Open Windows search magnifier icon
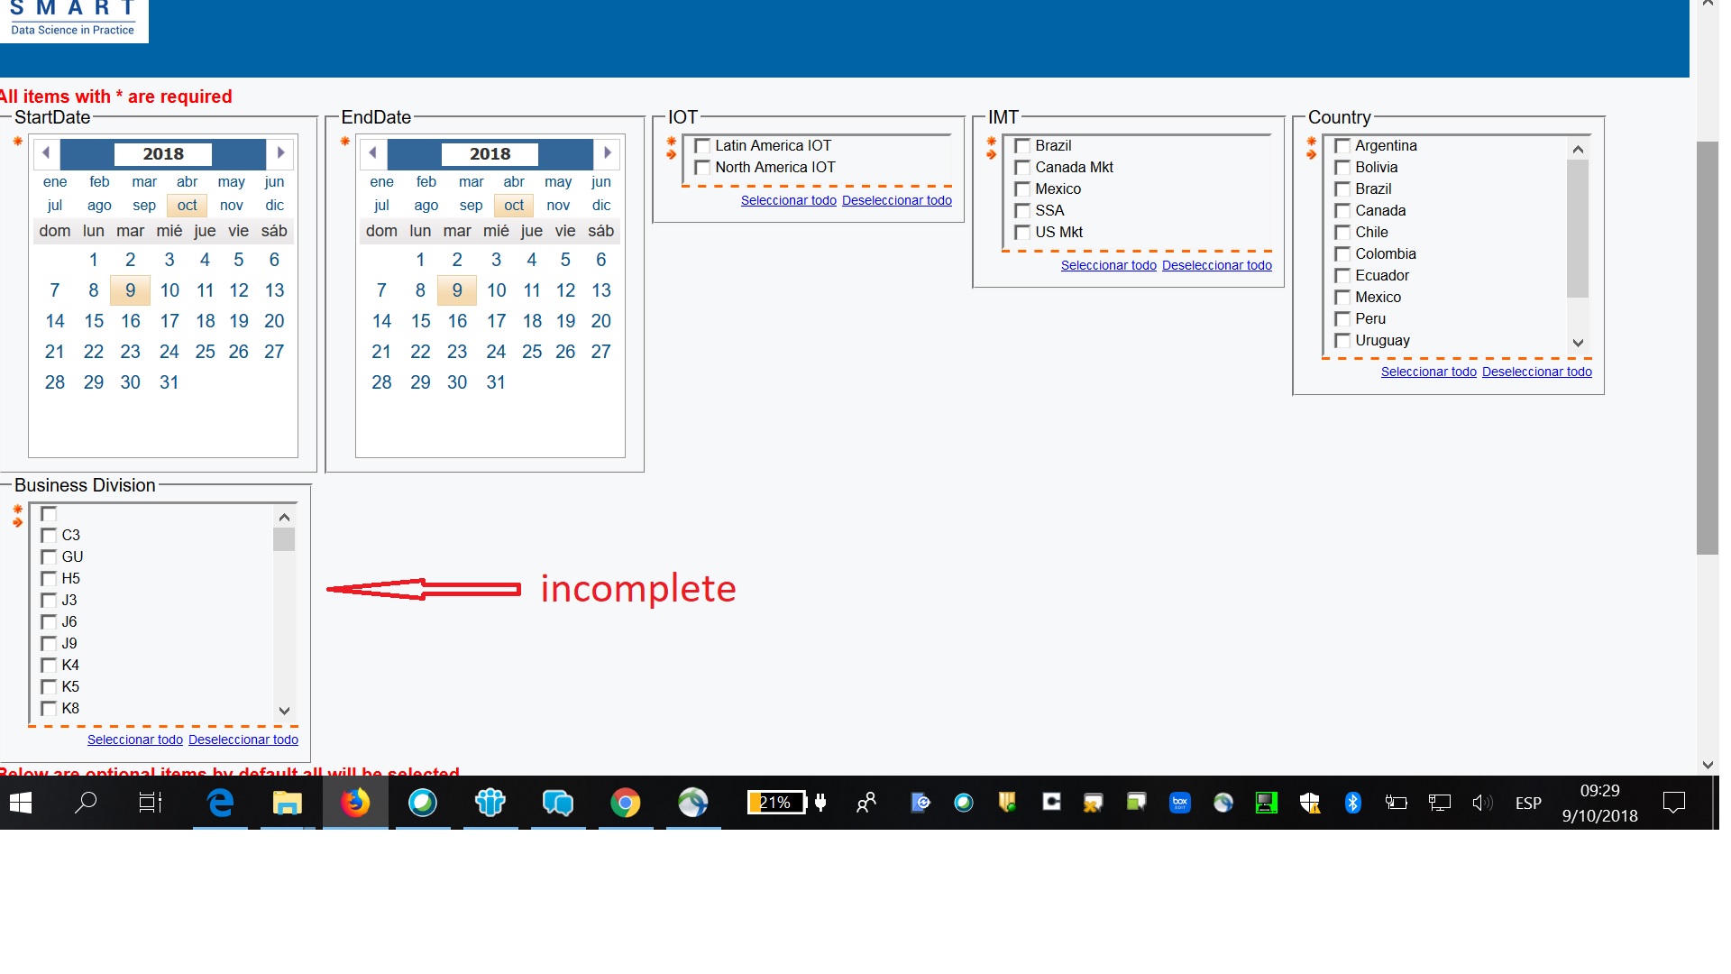1731x974 pixels. click(x=86, y=803)
